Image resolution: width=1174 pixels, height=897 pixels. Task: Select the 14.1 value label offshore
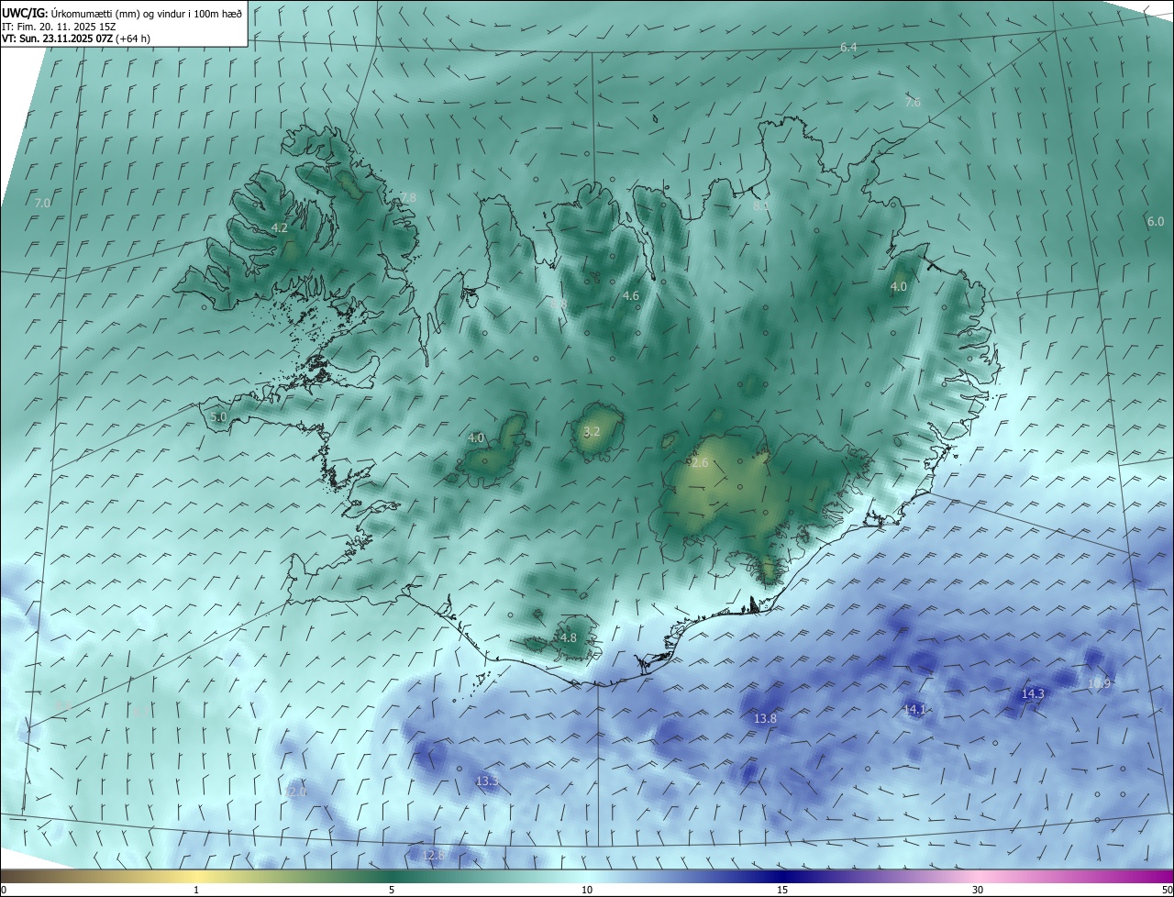[915, 709]
